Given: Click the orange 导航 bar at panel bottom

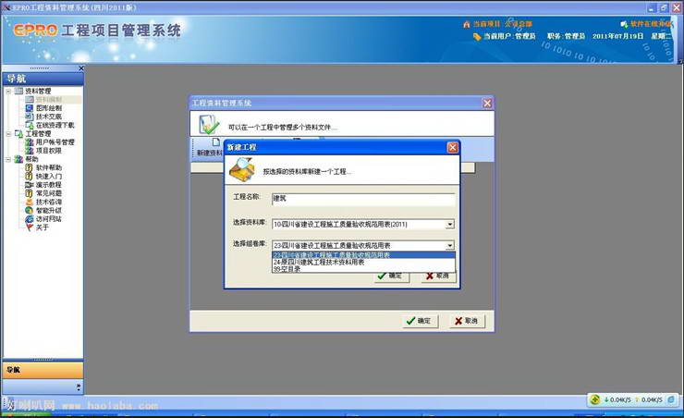Looking at the screenshot, I should point(43,370).
